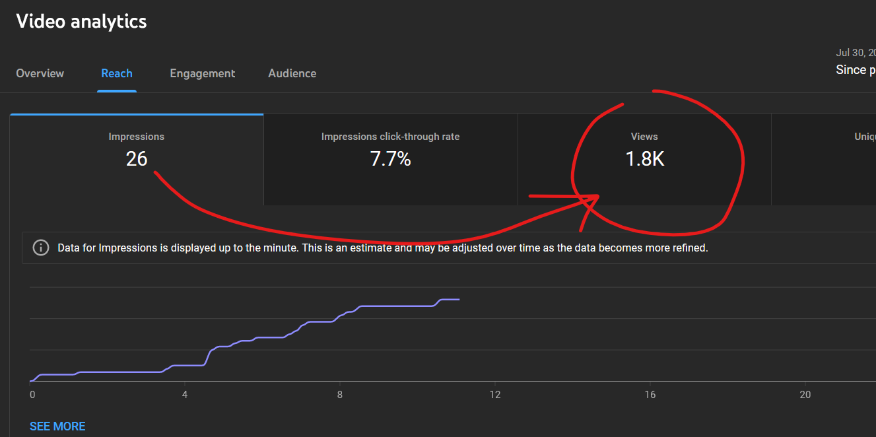Viewport: 876px width, 437px height.
Task: Choose the Views metric card
Action: point(644,159)
